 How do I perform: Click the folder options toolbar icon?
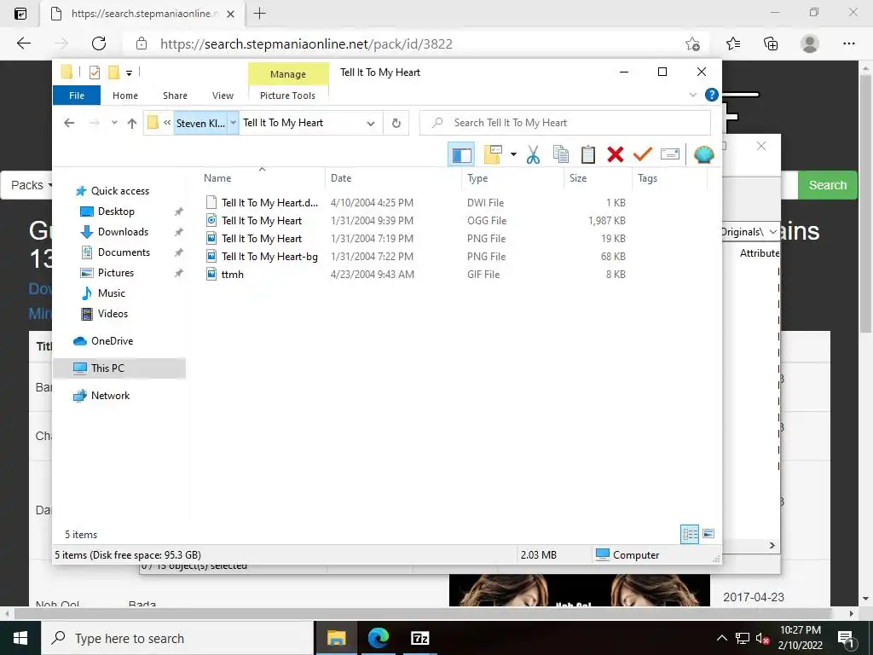pyautogui.click(x=493, y=154)
